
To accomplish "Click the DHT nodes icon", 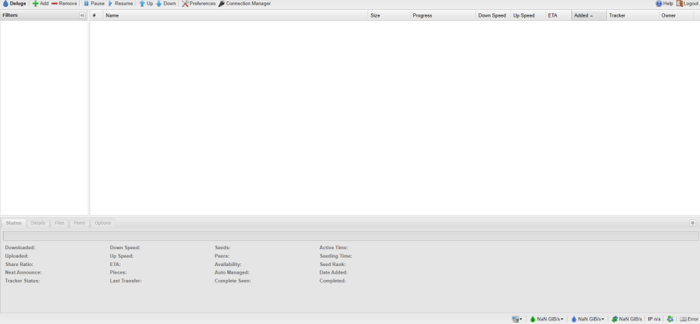I will 670,319.
